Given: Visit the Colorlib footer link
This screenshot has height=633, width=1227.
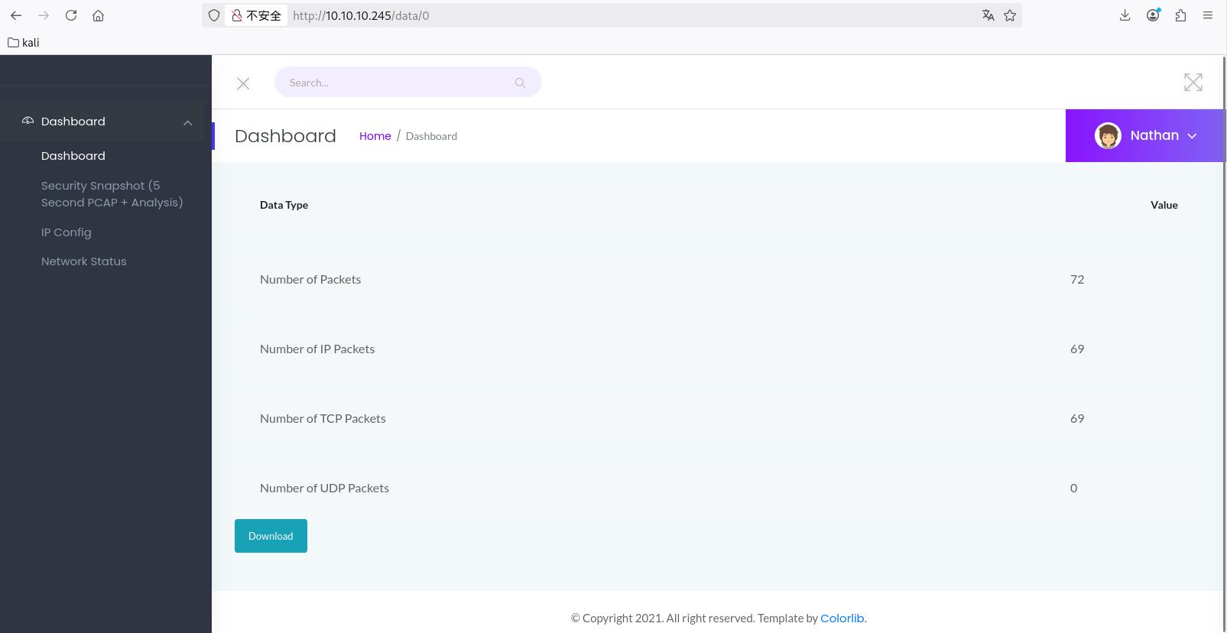Looking at the screenshot, I should [842, 618].
